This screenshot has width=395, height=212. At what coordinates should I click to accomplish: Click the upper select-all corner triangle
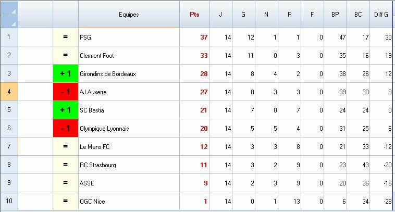14,11
